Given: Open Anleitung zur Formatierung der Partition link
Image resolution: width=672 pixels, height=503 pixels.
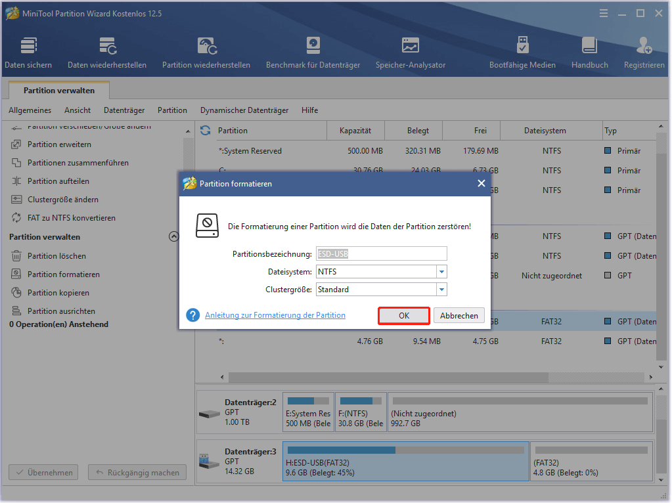Looking at the screenshot, I should (275, 315).
